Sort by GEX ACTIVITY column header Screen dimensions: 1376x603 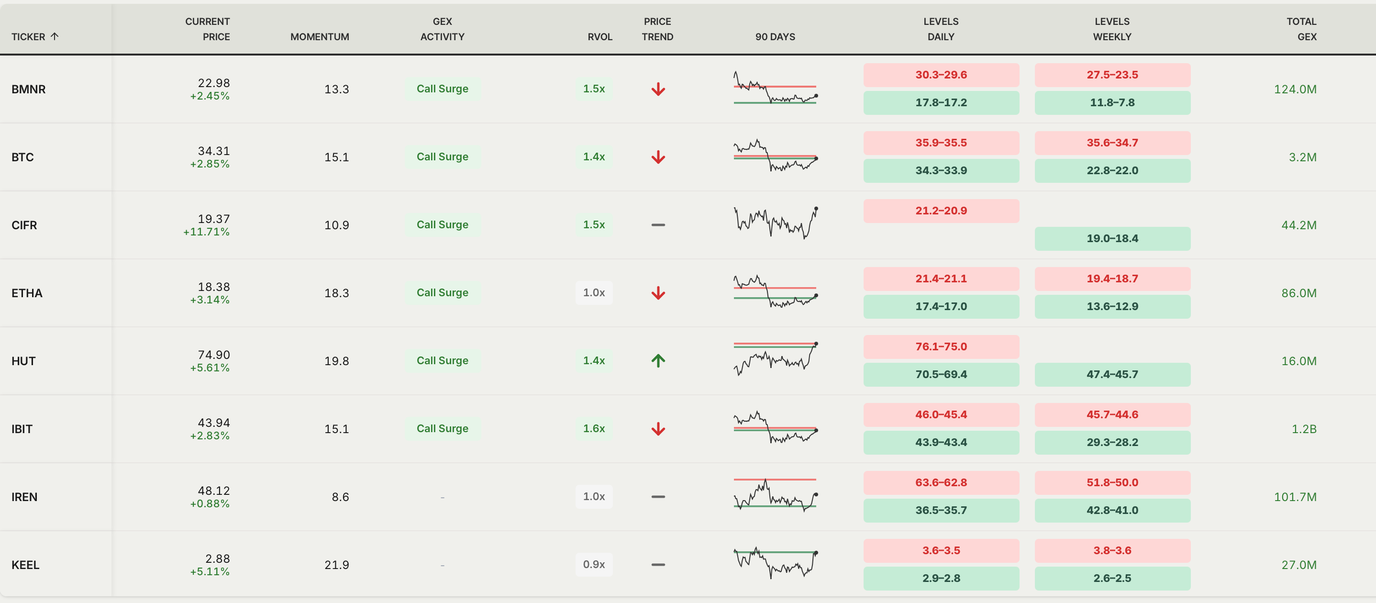442,29
